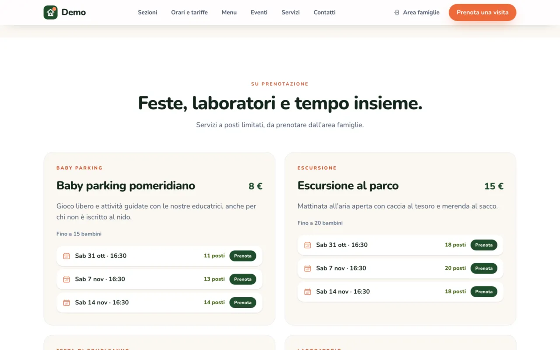Viewport: 560px width, 350px height.
Task: Go to Orari e tariffe
Action: pyautogui.click(x=189, y=12)
